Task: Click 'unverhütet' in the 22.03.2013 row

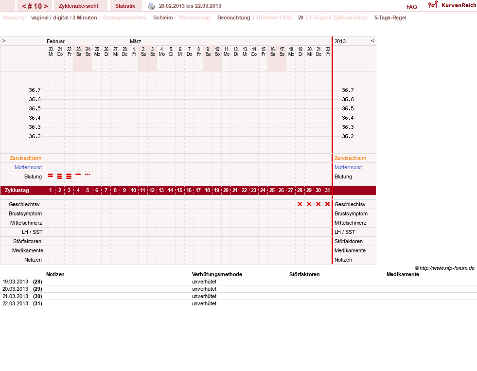Action: 204,303
